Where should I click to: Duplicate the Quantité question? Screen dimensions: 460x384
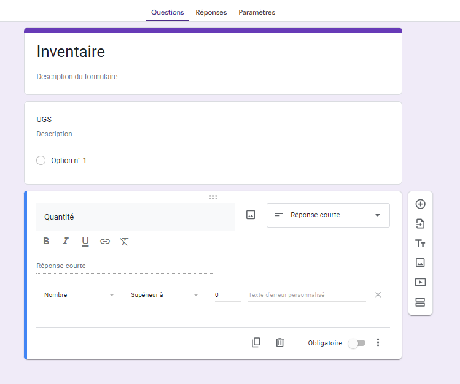pos(256,343)
